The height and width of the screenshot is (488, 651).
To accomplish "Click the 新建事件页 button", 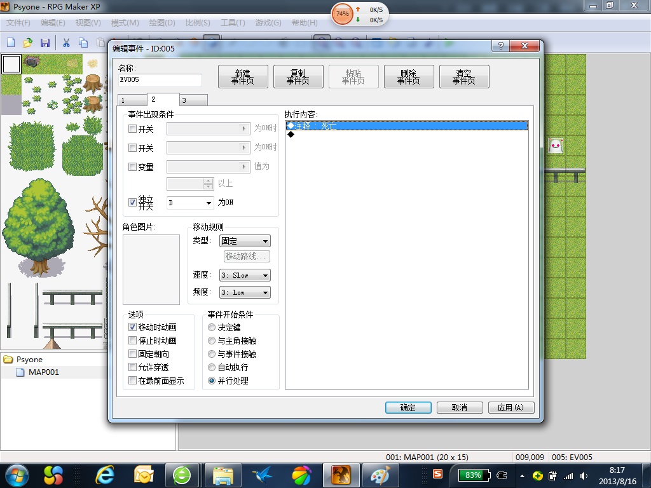I will tap(243, 77).
